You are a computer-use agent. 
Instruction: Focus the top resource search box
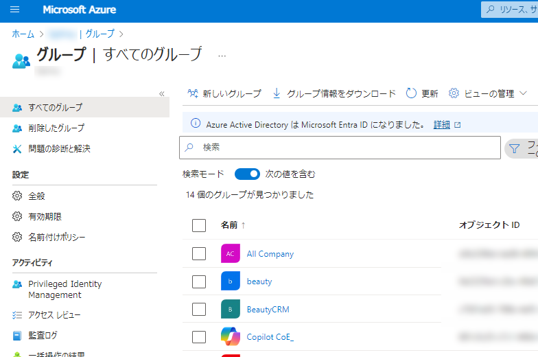tap(510, 10)
